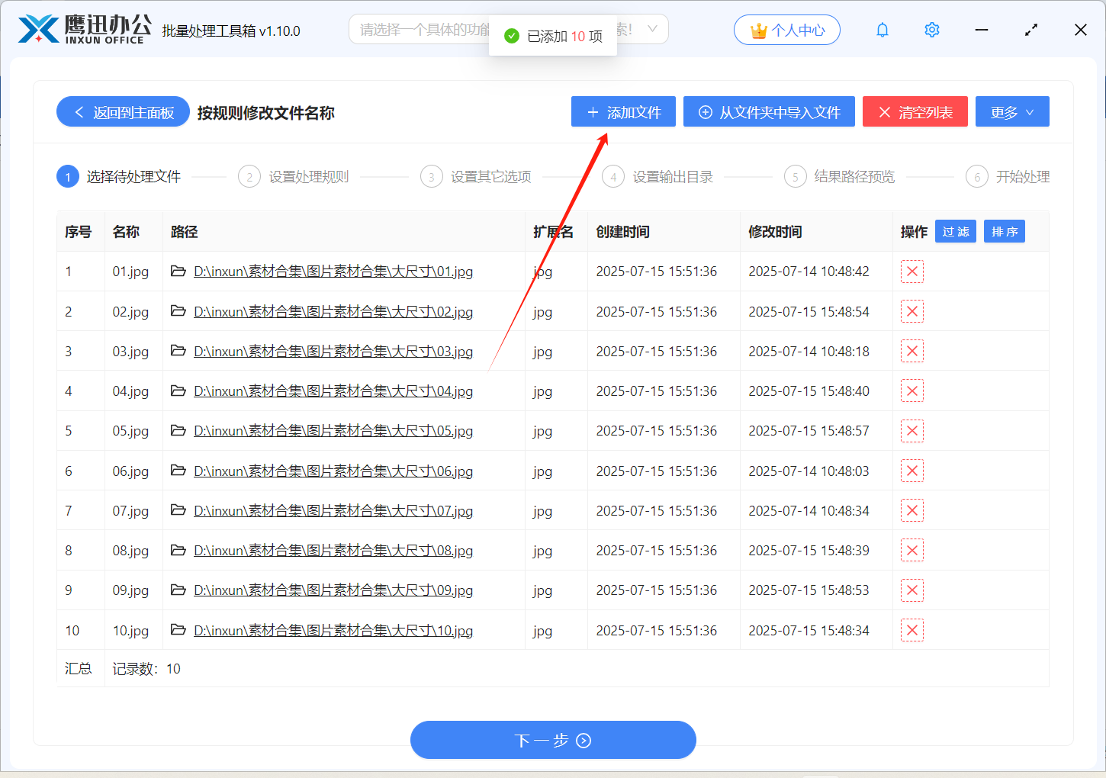Open folder icon beside 01.jpg path

pyautogui.click(x=178, y=271)
